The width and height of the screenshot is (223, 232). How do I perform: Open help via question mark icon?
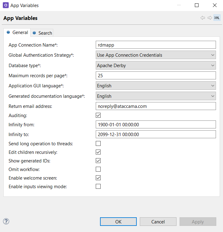6,221
